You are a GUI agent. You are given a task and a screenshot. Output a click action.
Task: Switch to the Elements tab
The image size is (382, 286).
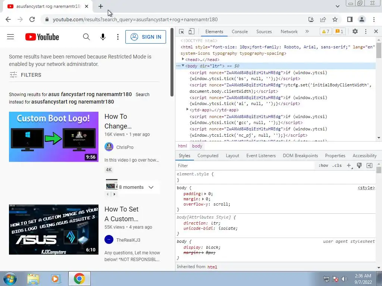click(x=214, y=32)
